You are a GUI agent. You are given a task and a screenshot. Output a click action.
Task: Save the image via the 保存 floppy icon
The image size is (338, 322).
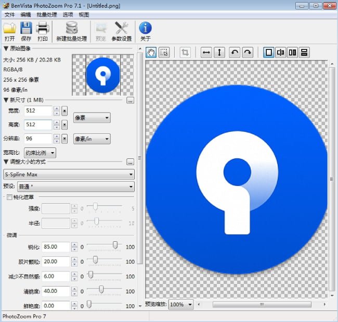26,31
